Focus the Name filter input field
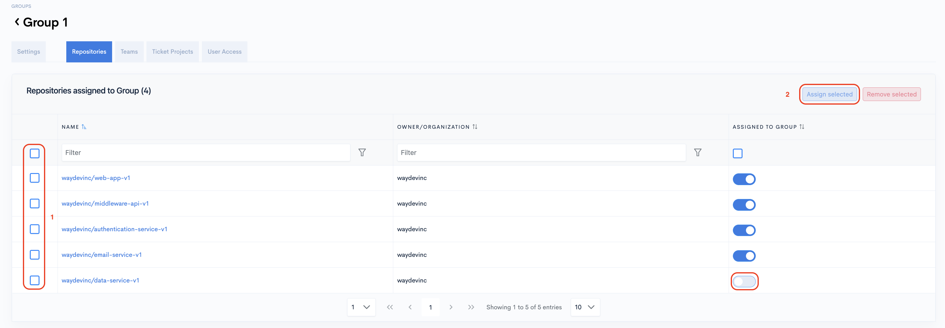Viewport: 945px width, 328px height. (x=206, y=153)
